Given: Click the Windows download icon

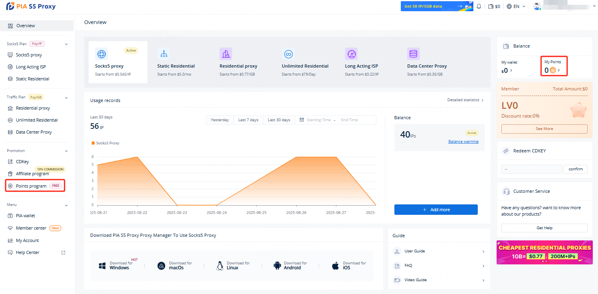Looking at the screenshot, I should tap(102, 266).
